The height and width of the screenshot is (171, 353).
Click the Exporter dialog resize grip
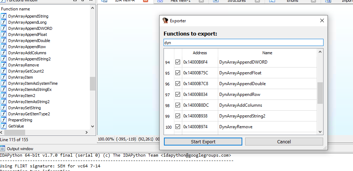click(325, 148)
